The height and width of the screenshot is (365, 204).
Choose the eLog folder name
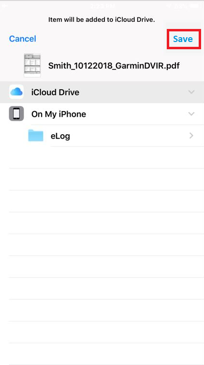tap(60, 136)
